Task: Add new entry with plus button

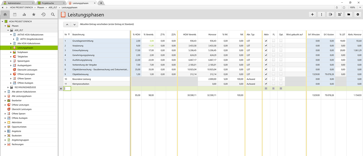Action: point(312,14)
